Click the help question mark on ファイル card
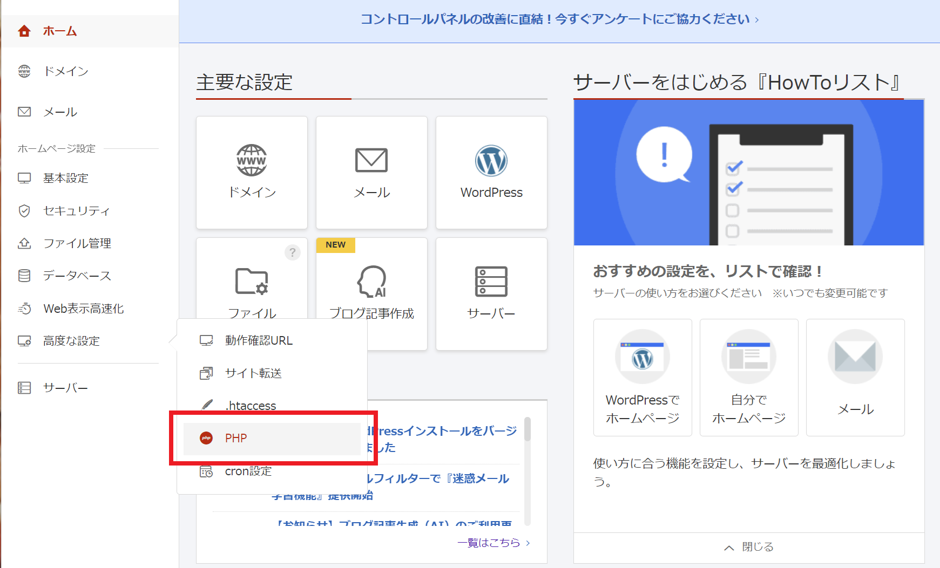This screenshot has height=568, width=940. 293,252
